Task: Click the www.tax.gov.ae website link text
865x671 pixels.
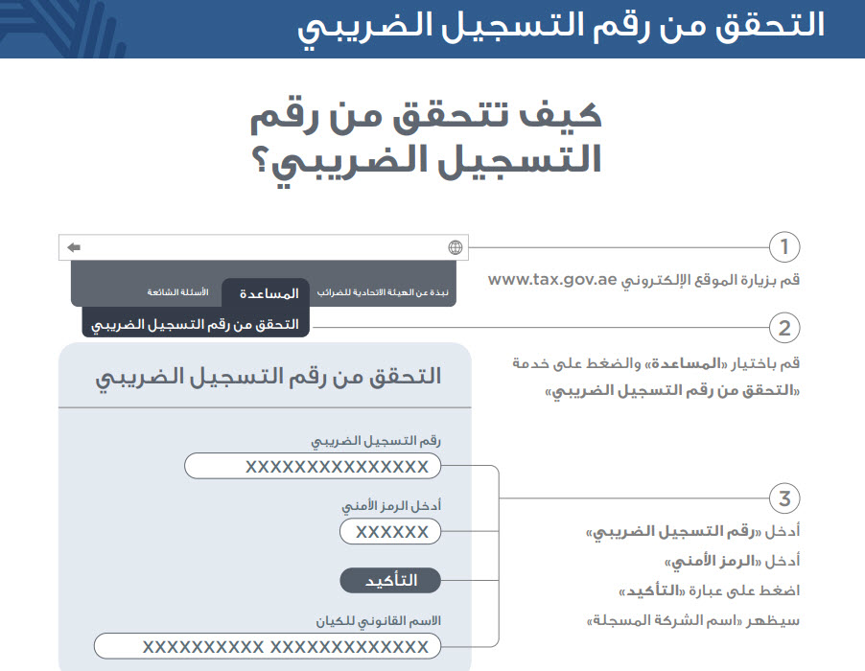Action: coord(551,280)
